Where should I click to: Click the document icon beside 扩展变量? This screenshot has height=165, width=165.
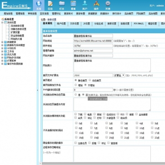(x=9, y=32)
